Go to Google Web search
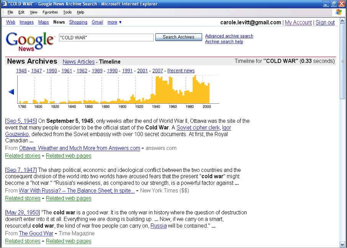Image resolution: width=347 pixels, height=248 pixels. (11, 22)
